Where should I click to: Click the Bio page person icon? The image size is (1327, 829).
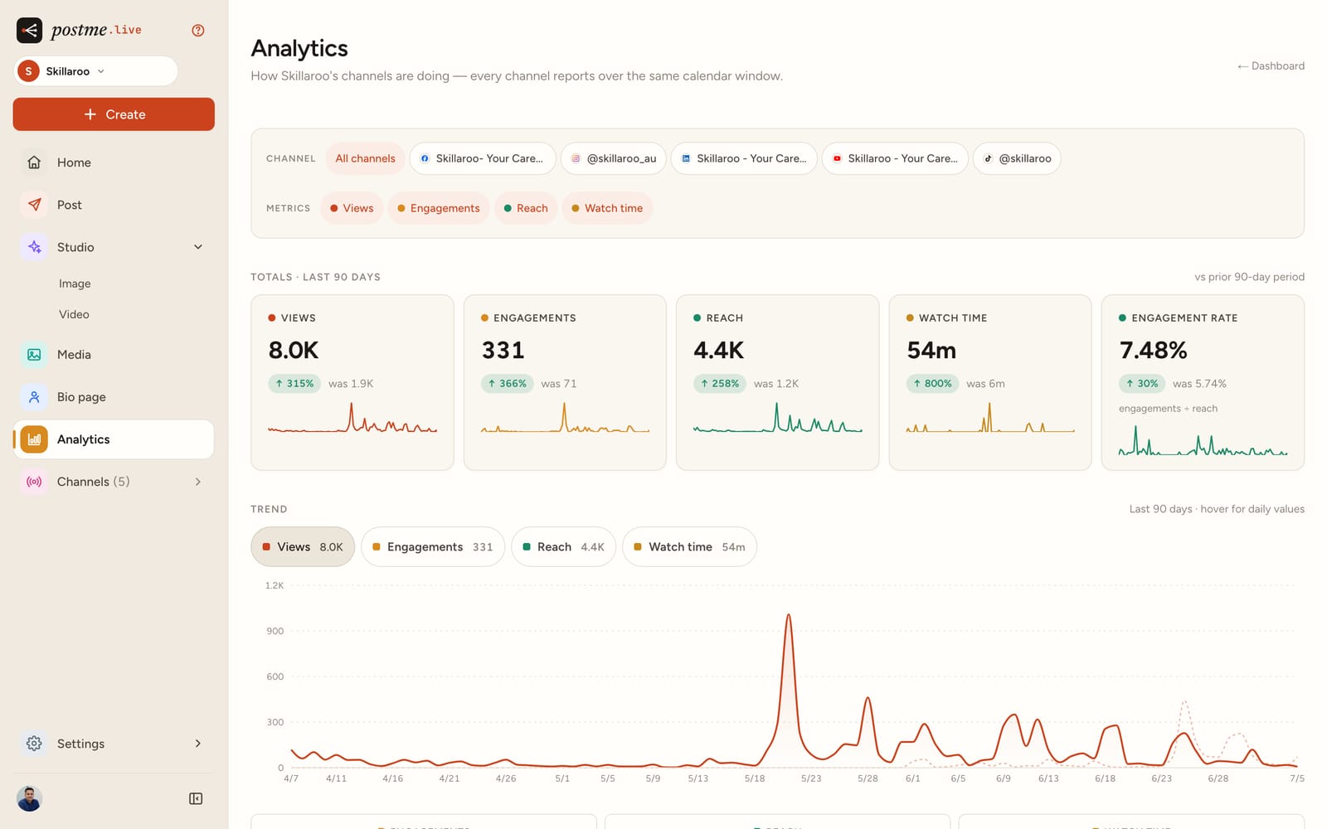34,397
